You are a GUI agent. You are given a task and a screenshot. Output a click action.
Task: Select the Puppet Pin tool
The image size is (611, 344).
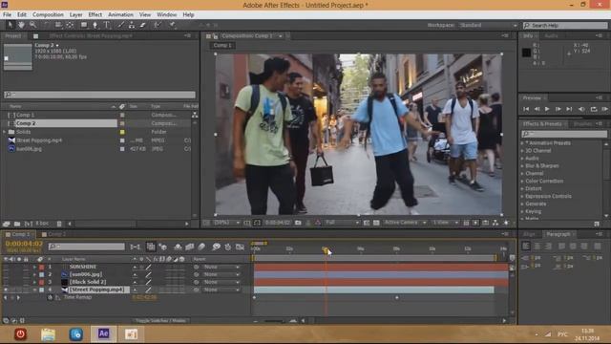[172, 25]
